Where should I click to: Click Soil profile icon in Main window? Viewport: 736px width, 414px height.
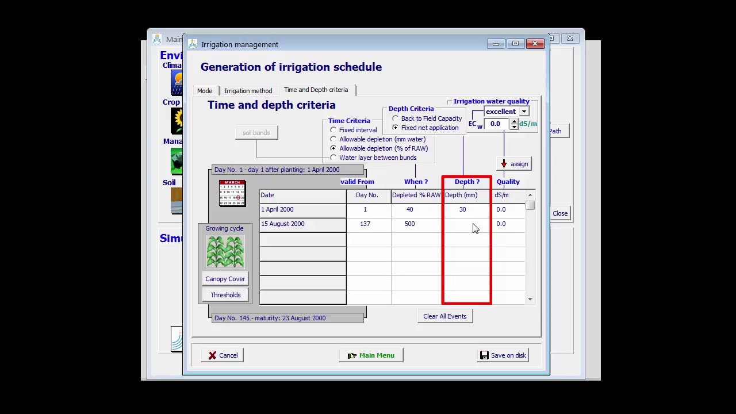(x=177, y=201)
